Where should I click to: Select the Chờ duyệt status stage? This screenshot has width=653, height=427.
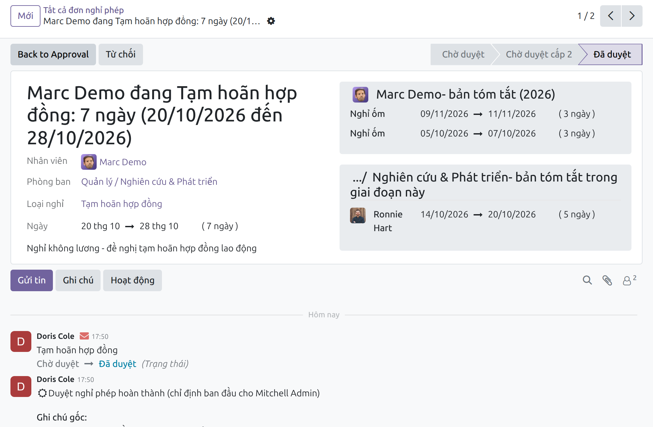click(463, 55)
